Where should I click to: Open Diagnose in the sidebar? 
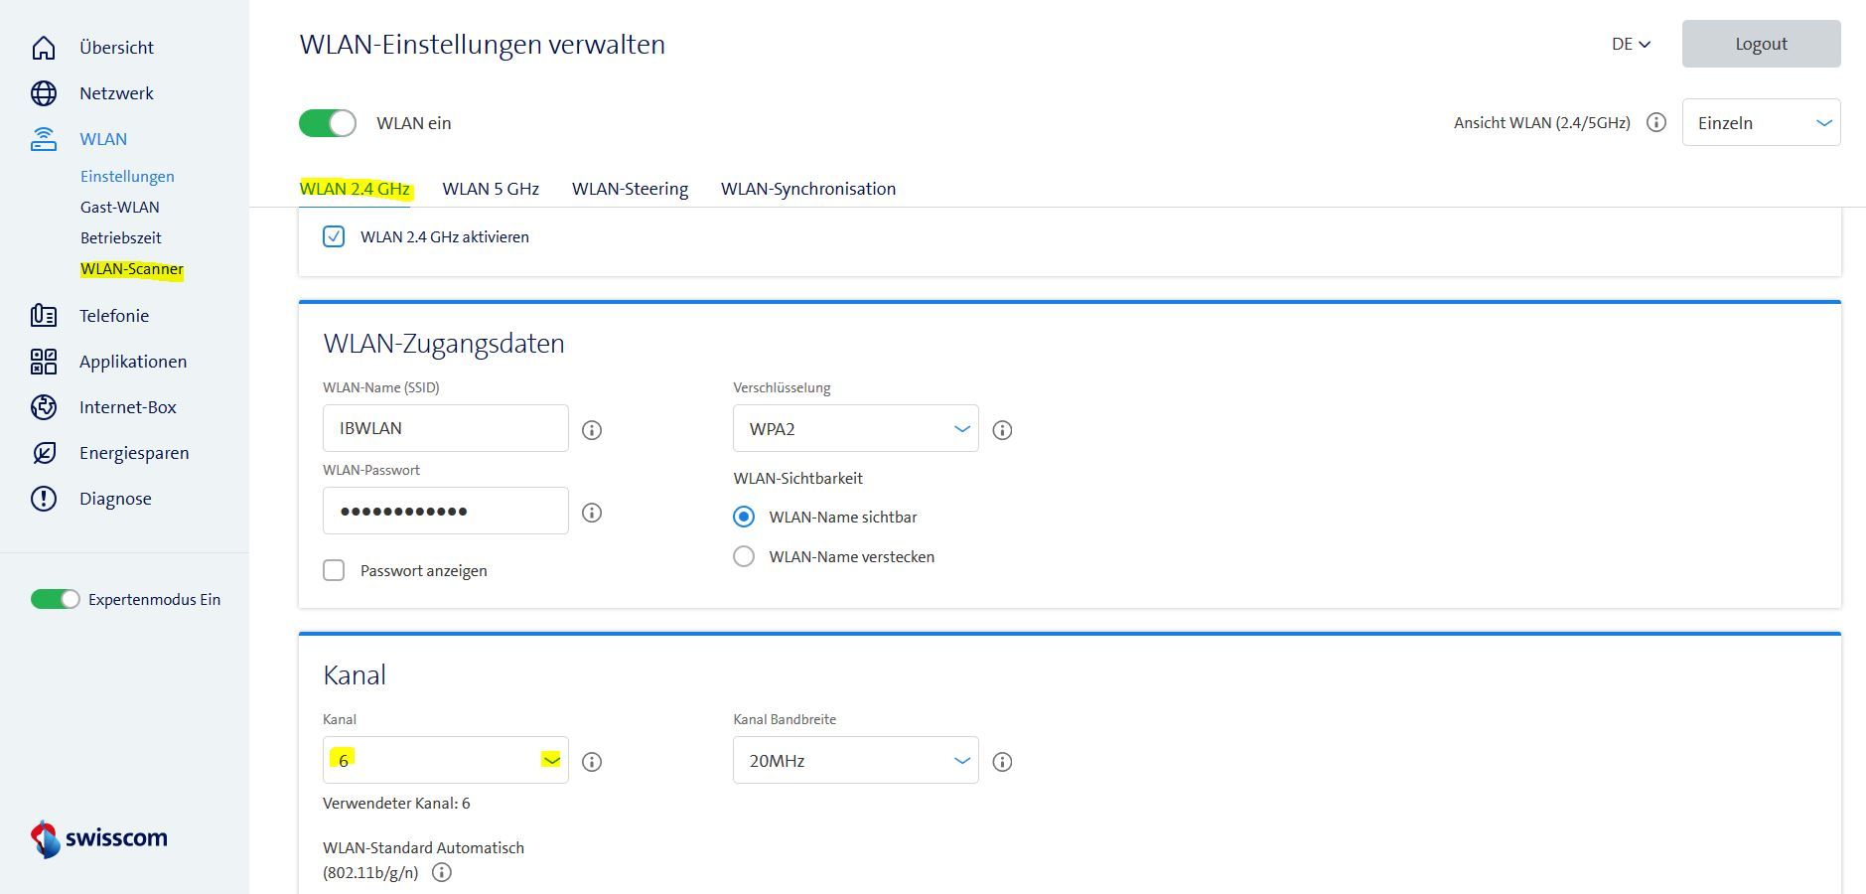click(x=115, y=499)
